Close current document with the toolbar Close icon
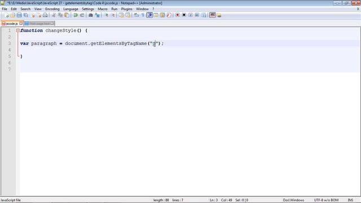This screenshot has height=203, width=361. (x=33, y=15)
